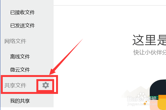Click the 网络文件 section header
This screenshot has height=110, width=166.
pos(15,41)
